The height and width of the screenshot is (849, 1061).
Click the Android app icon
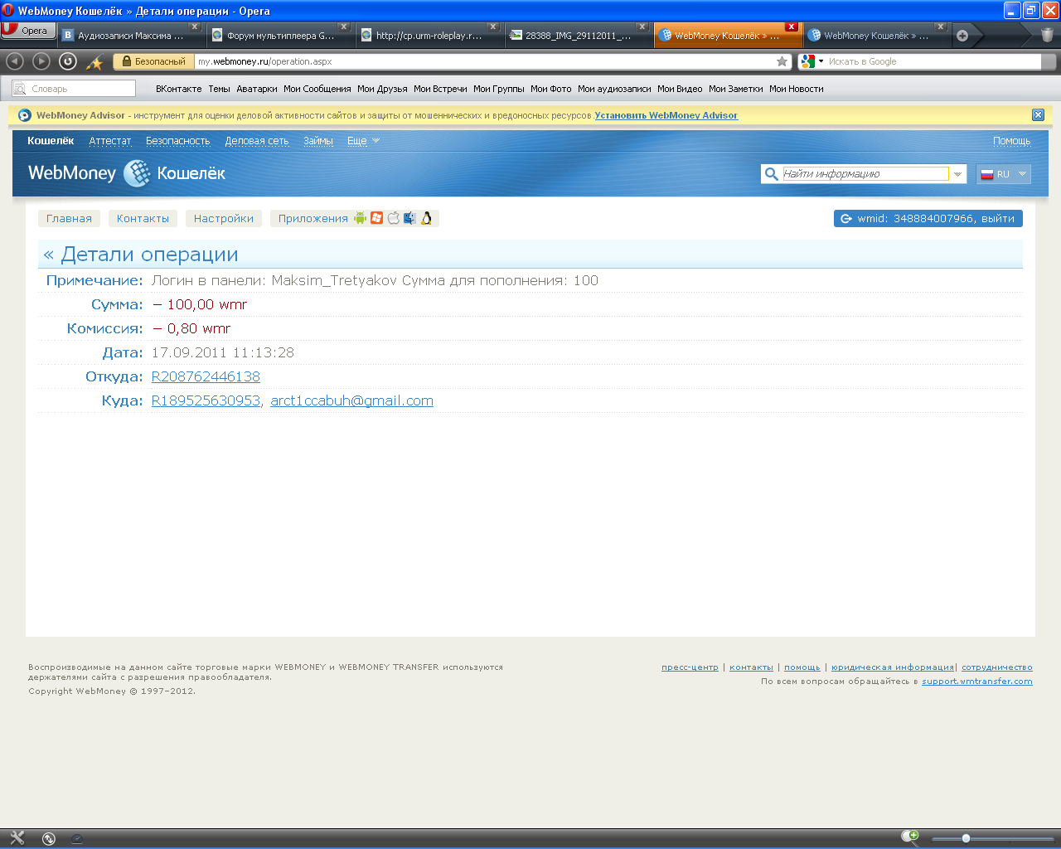[360, 218]
